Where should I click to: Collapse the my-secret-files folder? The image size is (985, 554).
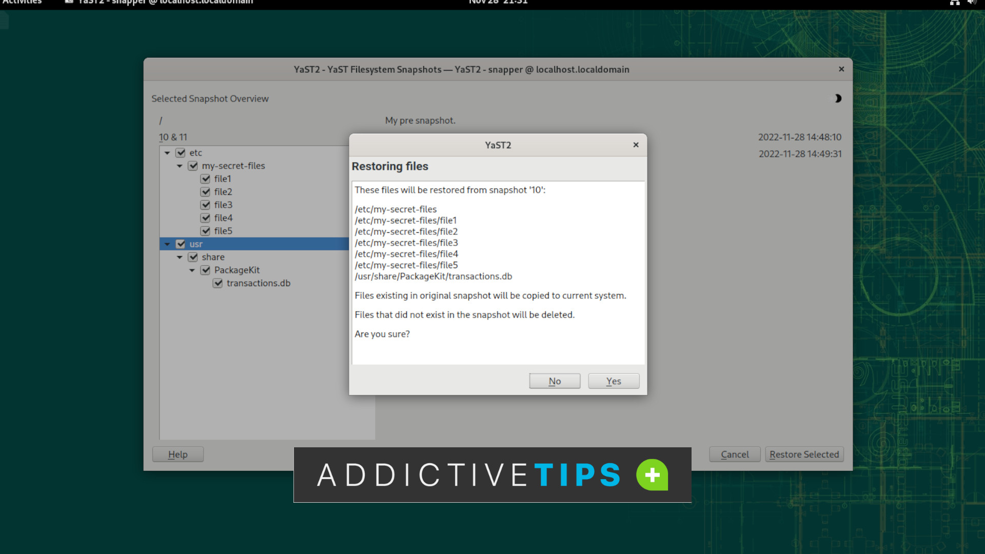pyautogui.click(x=180, y=166)
